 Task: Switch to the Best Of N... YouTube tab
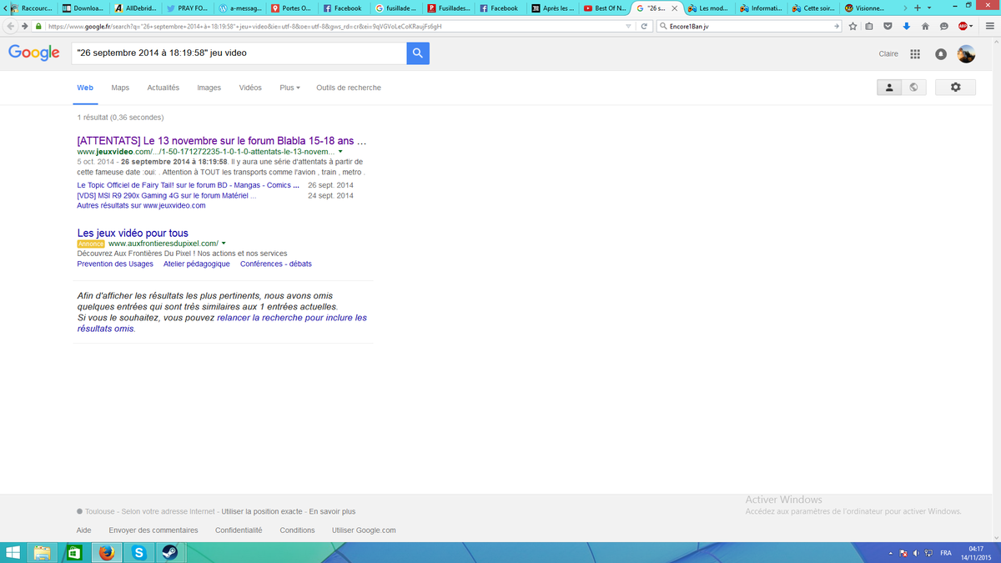[605, 8]
